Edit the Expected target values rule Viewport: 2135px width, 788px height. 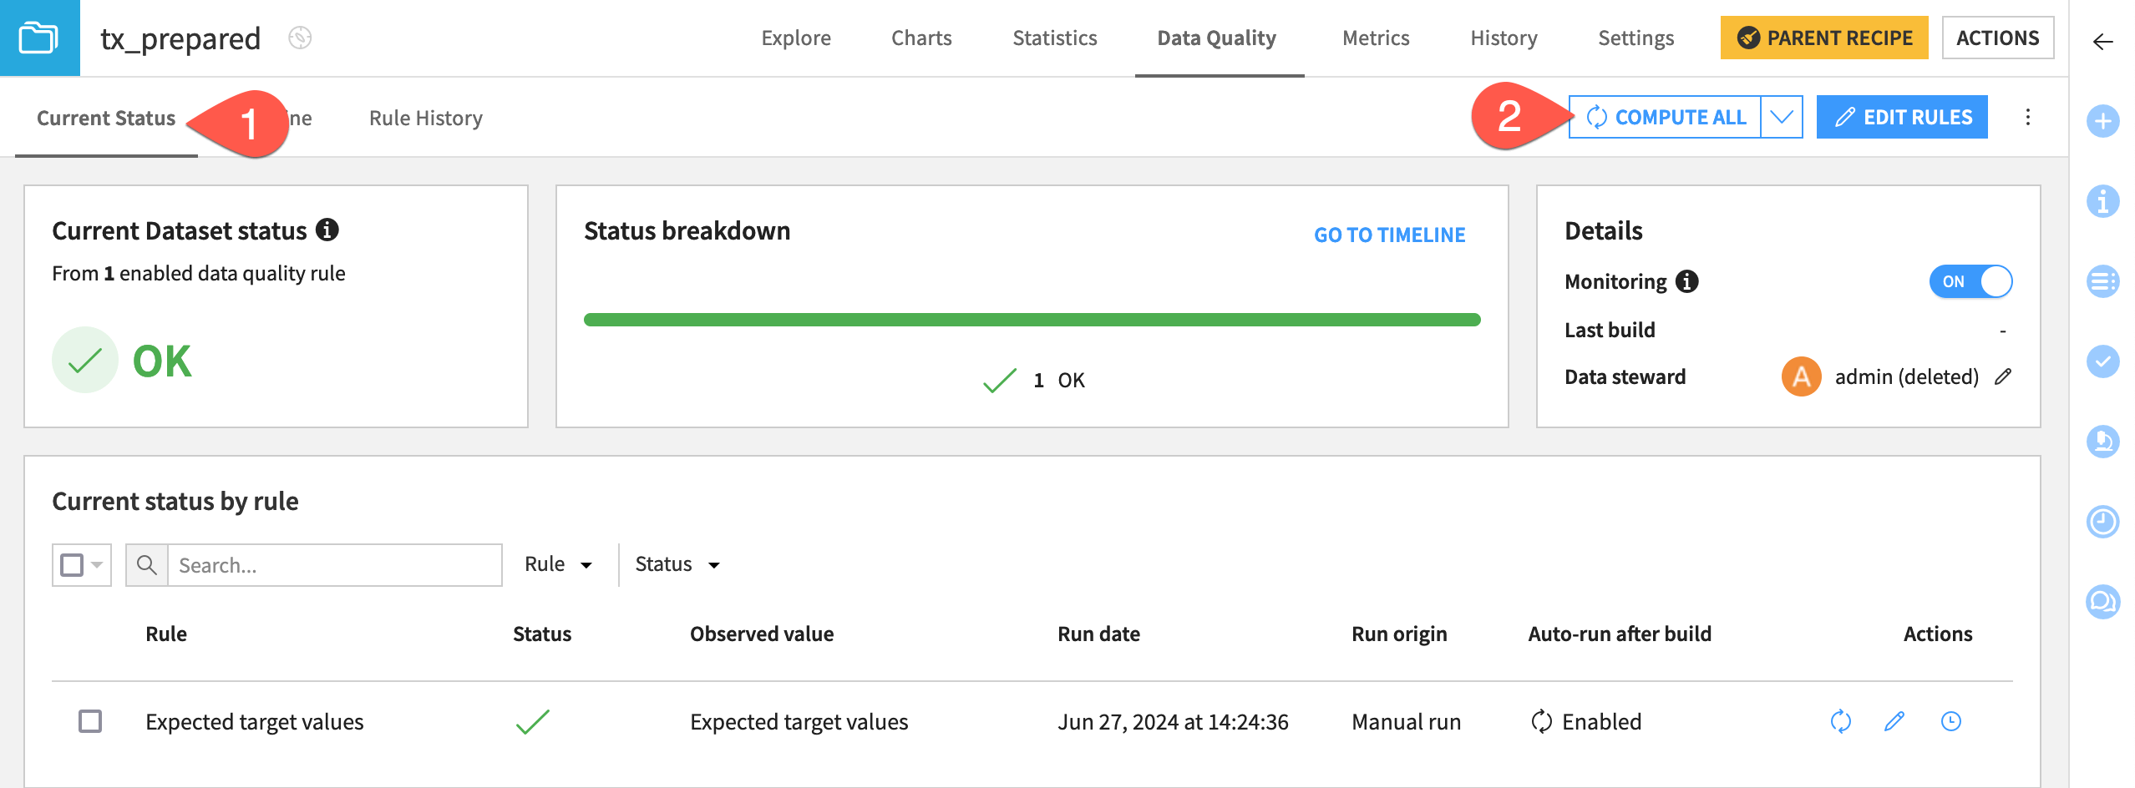1894,721
